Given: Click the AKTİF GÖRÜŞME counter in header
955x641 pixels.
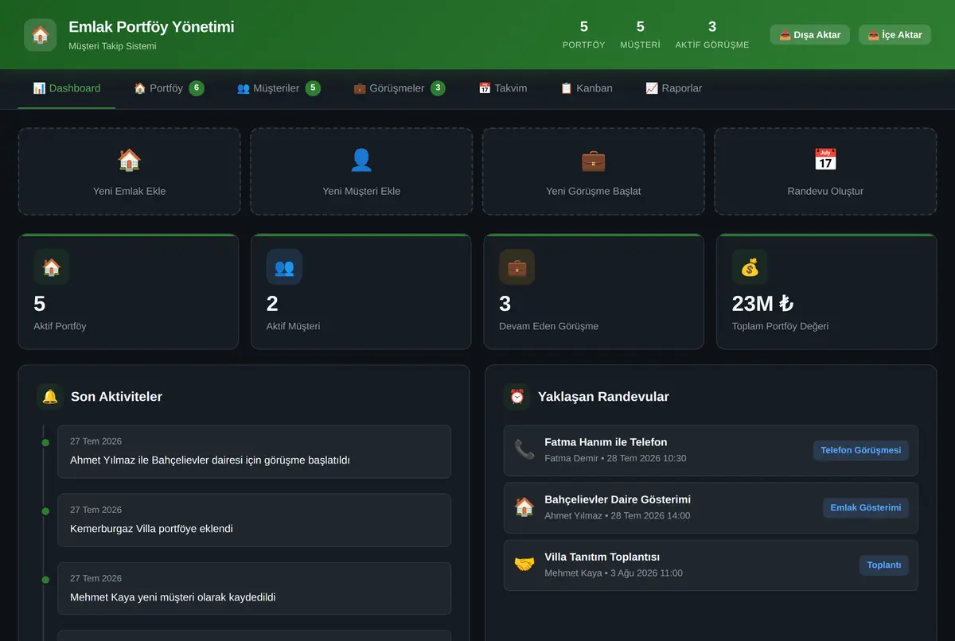Looking at the screenshot, I should point(712,35).
